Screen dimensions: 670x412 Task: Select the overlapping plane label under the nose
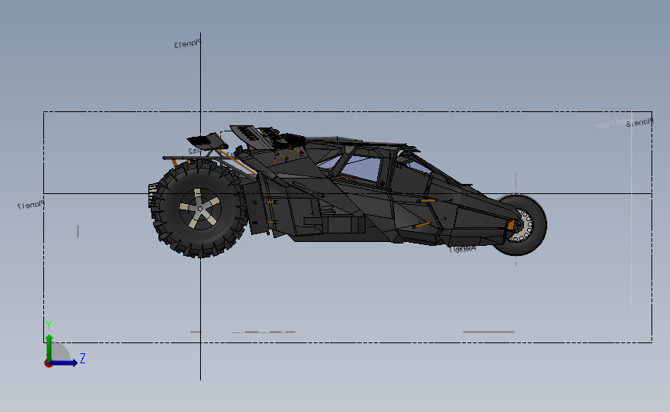(462, 248)
